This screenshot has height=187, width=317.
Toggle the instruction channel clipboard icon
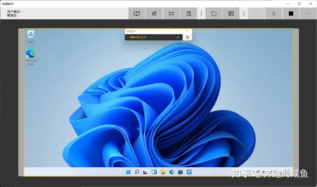pyautogui.click(x=188, y=14)
